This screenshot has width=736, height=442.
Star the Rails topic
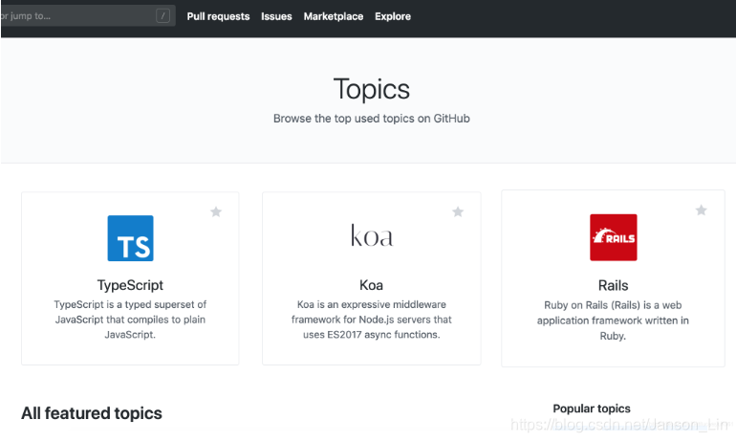coord(702,210)
